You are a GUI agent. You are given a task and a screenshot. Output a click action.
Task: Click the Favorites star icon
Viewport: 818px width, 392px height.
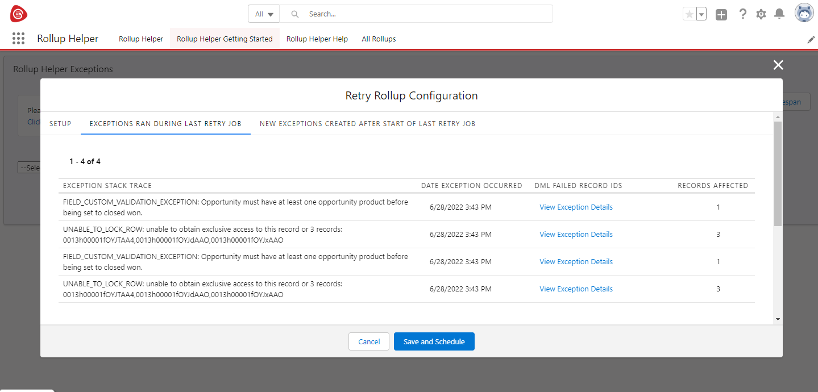tap(689, 14)
